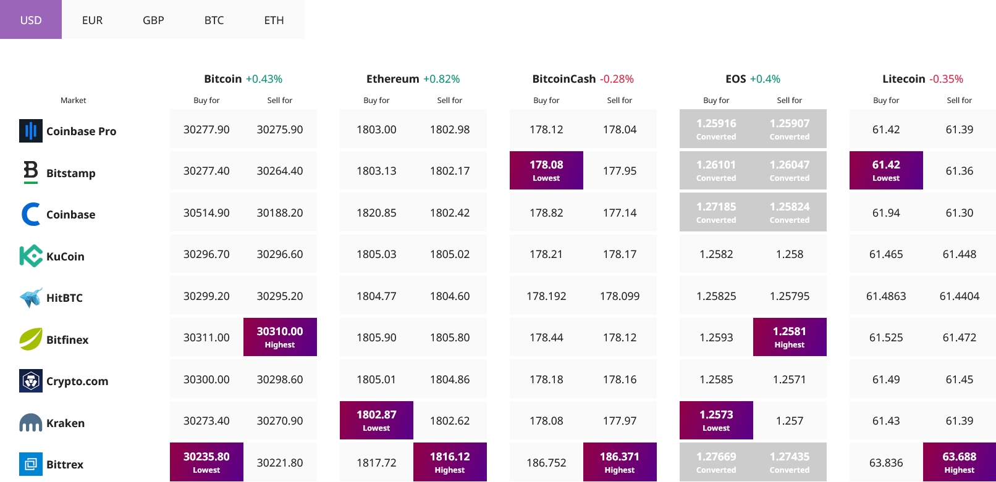Click Crypto.com EOS buy price 1.2585
The width and height of the screenshot is (996, 482).
tap(716, 379)
